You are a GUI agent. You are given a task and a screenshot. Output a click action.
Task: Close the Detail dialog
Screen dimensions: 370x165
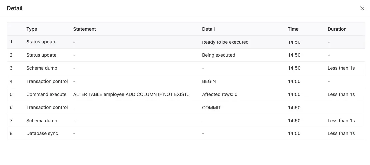pos(362,8)
